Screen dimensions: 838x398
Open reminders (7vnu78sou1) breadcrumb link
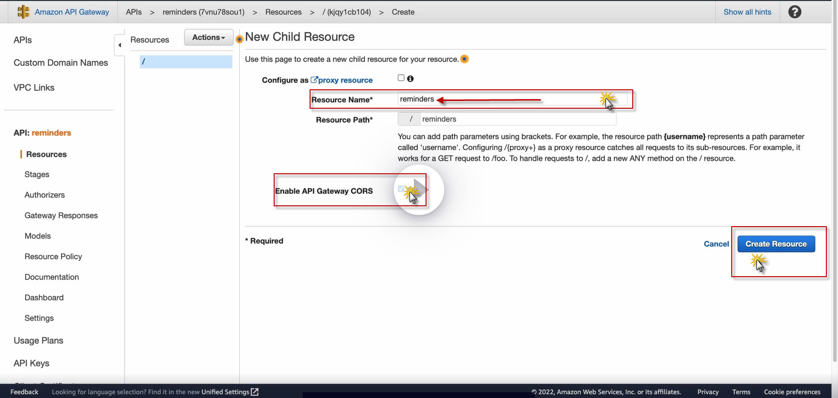point(203,12)
